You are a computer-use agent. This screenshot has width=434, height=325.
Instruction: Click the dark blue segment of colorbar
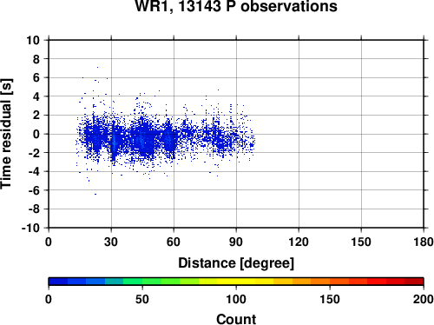58,282
